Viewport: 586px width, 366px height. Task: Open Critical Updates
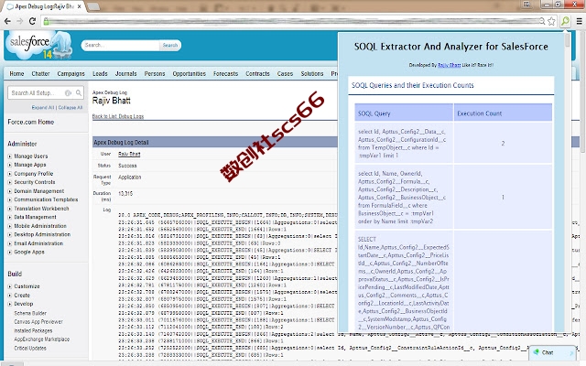tap(30, 349)
